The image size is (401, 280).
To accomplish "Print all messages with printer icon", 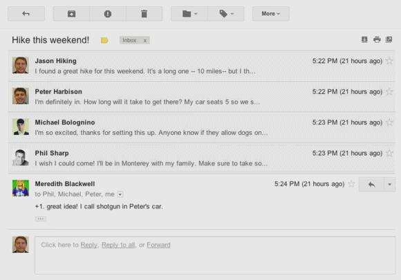I will click(x=377, y=39).
